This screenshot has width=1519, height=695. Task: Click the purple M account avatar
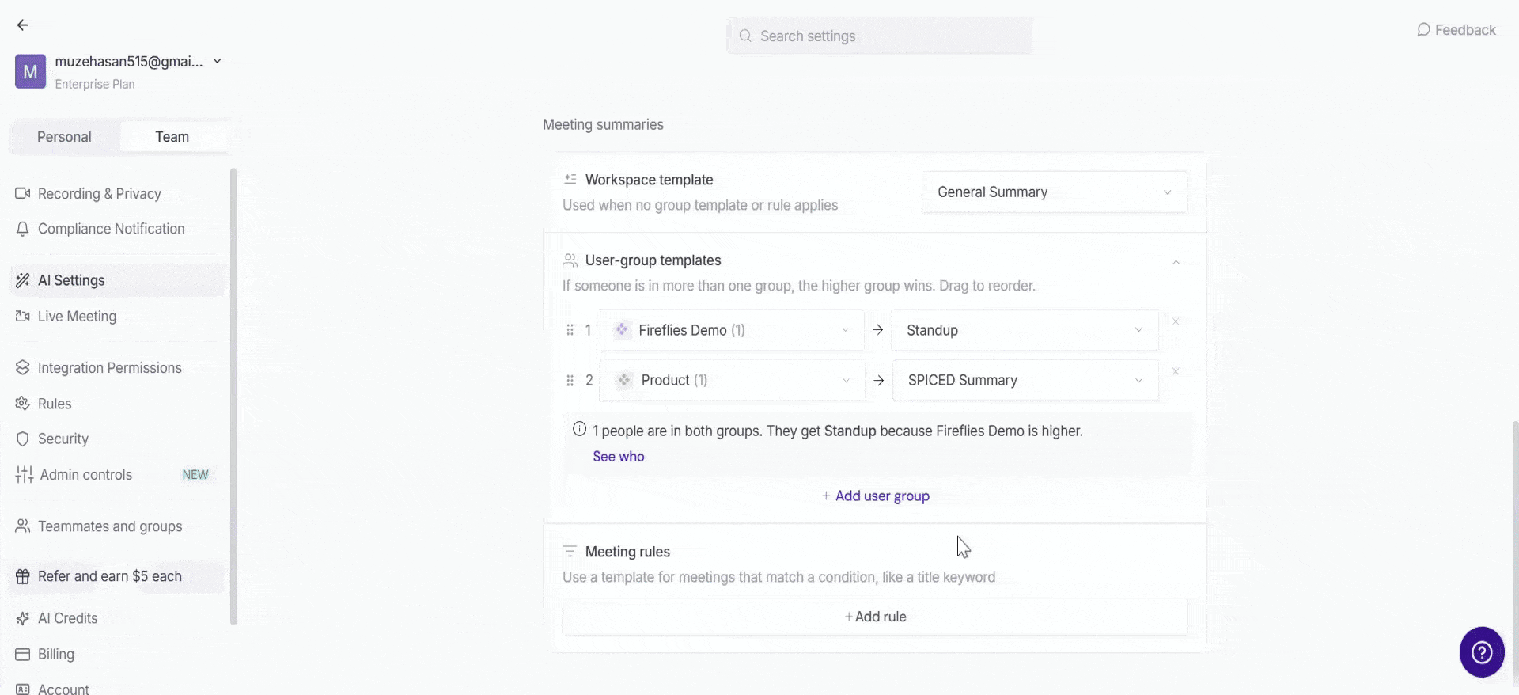pyautogui.click(x=30, y=72)
